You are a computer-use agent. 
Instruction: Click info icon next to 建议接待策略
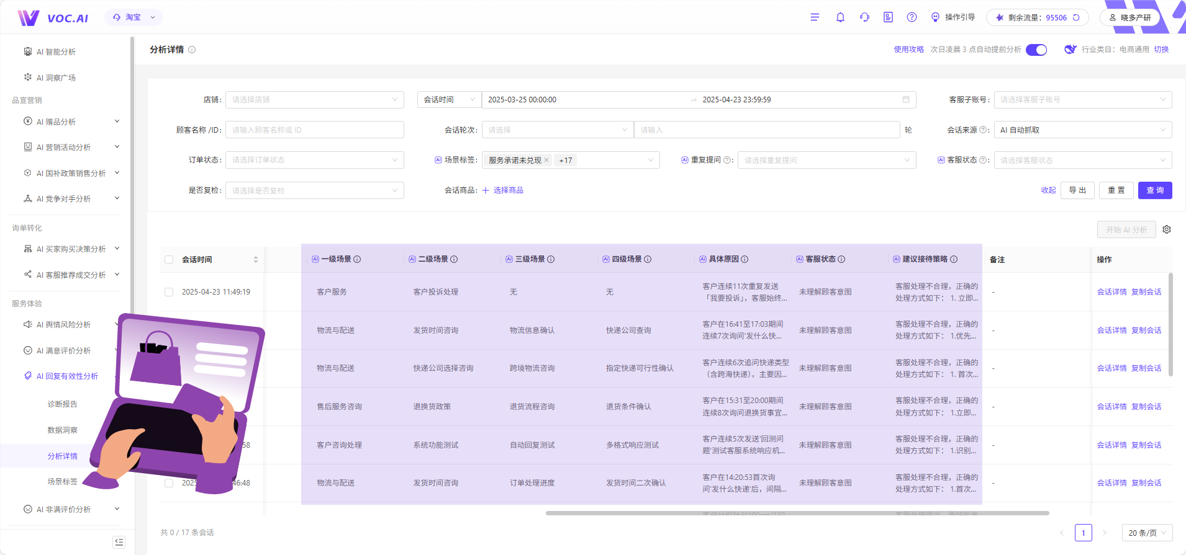pyautogui.click(x=954, y=259)
